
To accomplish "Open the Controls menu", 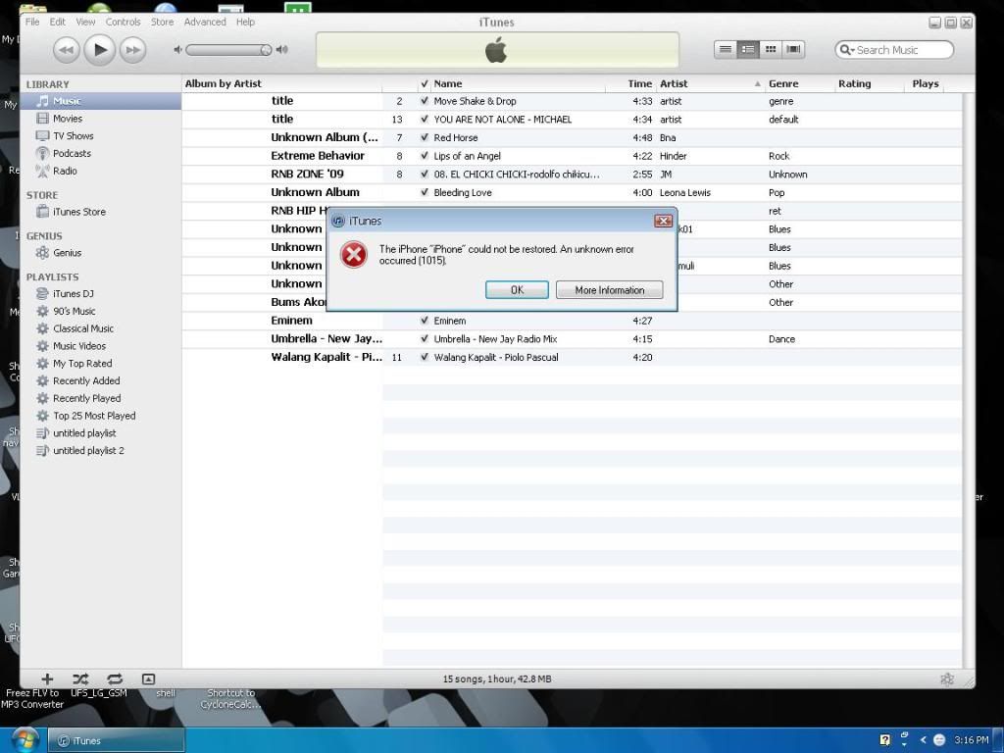I will point(123,22).
